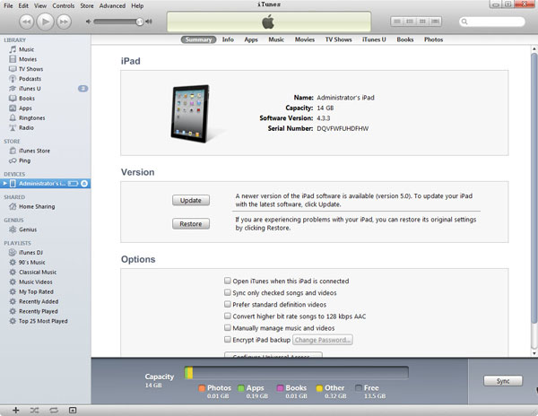Click the Play button
This screenshot has height=416, width=538.
[x=45, y=22]
